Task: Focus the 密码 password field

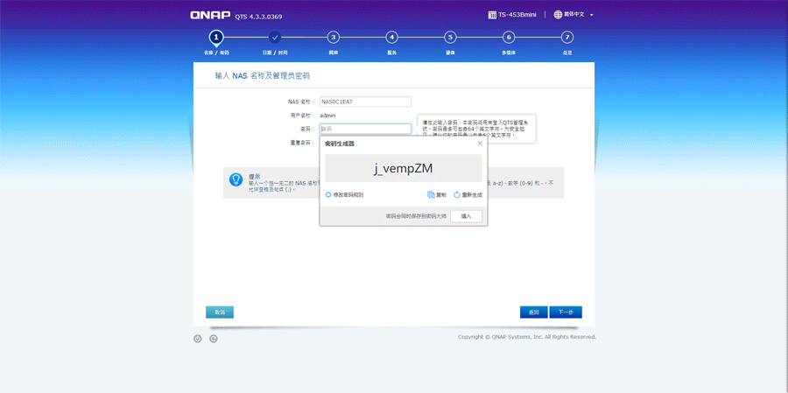Action: [365, 129]
